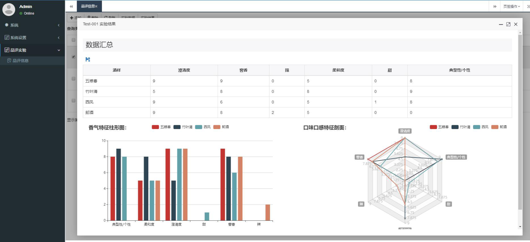Collapse the 品评实验 sidebar menu chevron
This screenshot has width=530, height=242.
[x=59, y=50]
